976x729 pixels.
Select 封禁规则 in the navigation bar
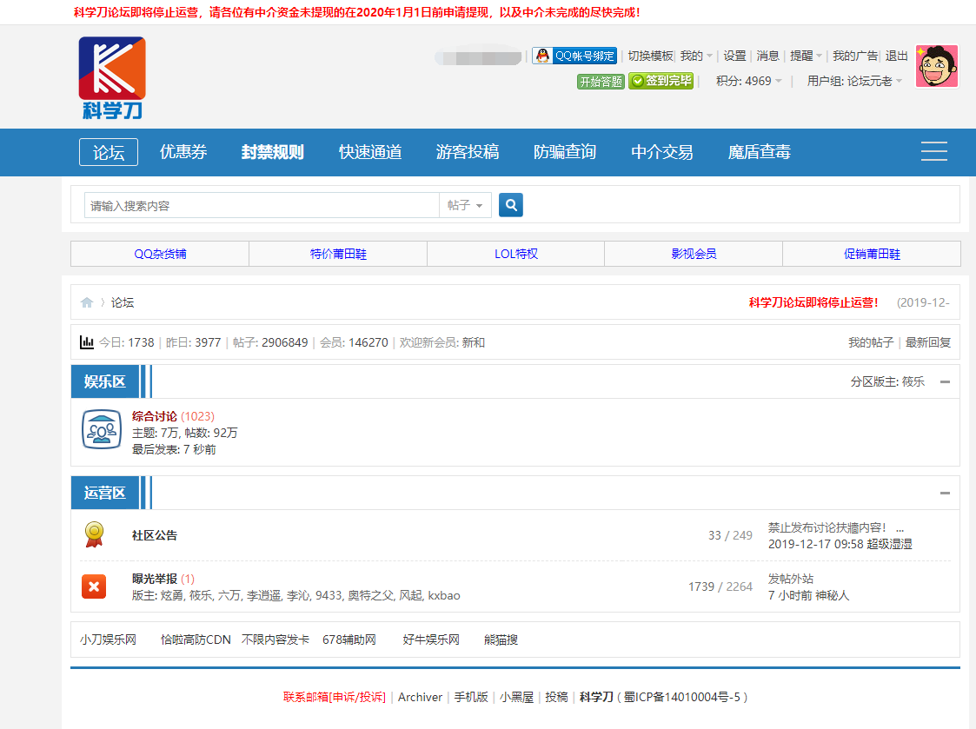point(273,152)
